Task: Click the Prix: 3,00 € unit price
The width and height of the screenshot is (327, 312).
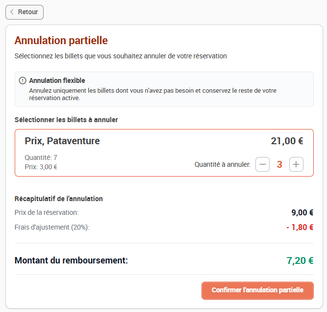Action: 41,167
